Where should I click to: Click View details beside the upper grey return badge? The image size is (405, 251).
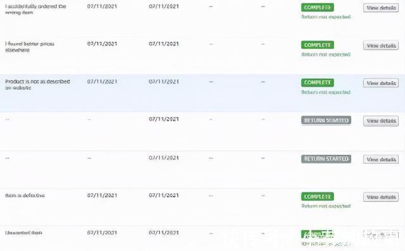tap(381, 121)
